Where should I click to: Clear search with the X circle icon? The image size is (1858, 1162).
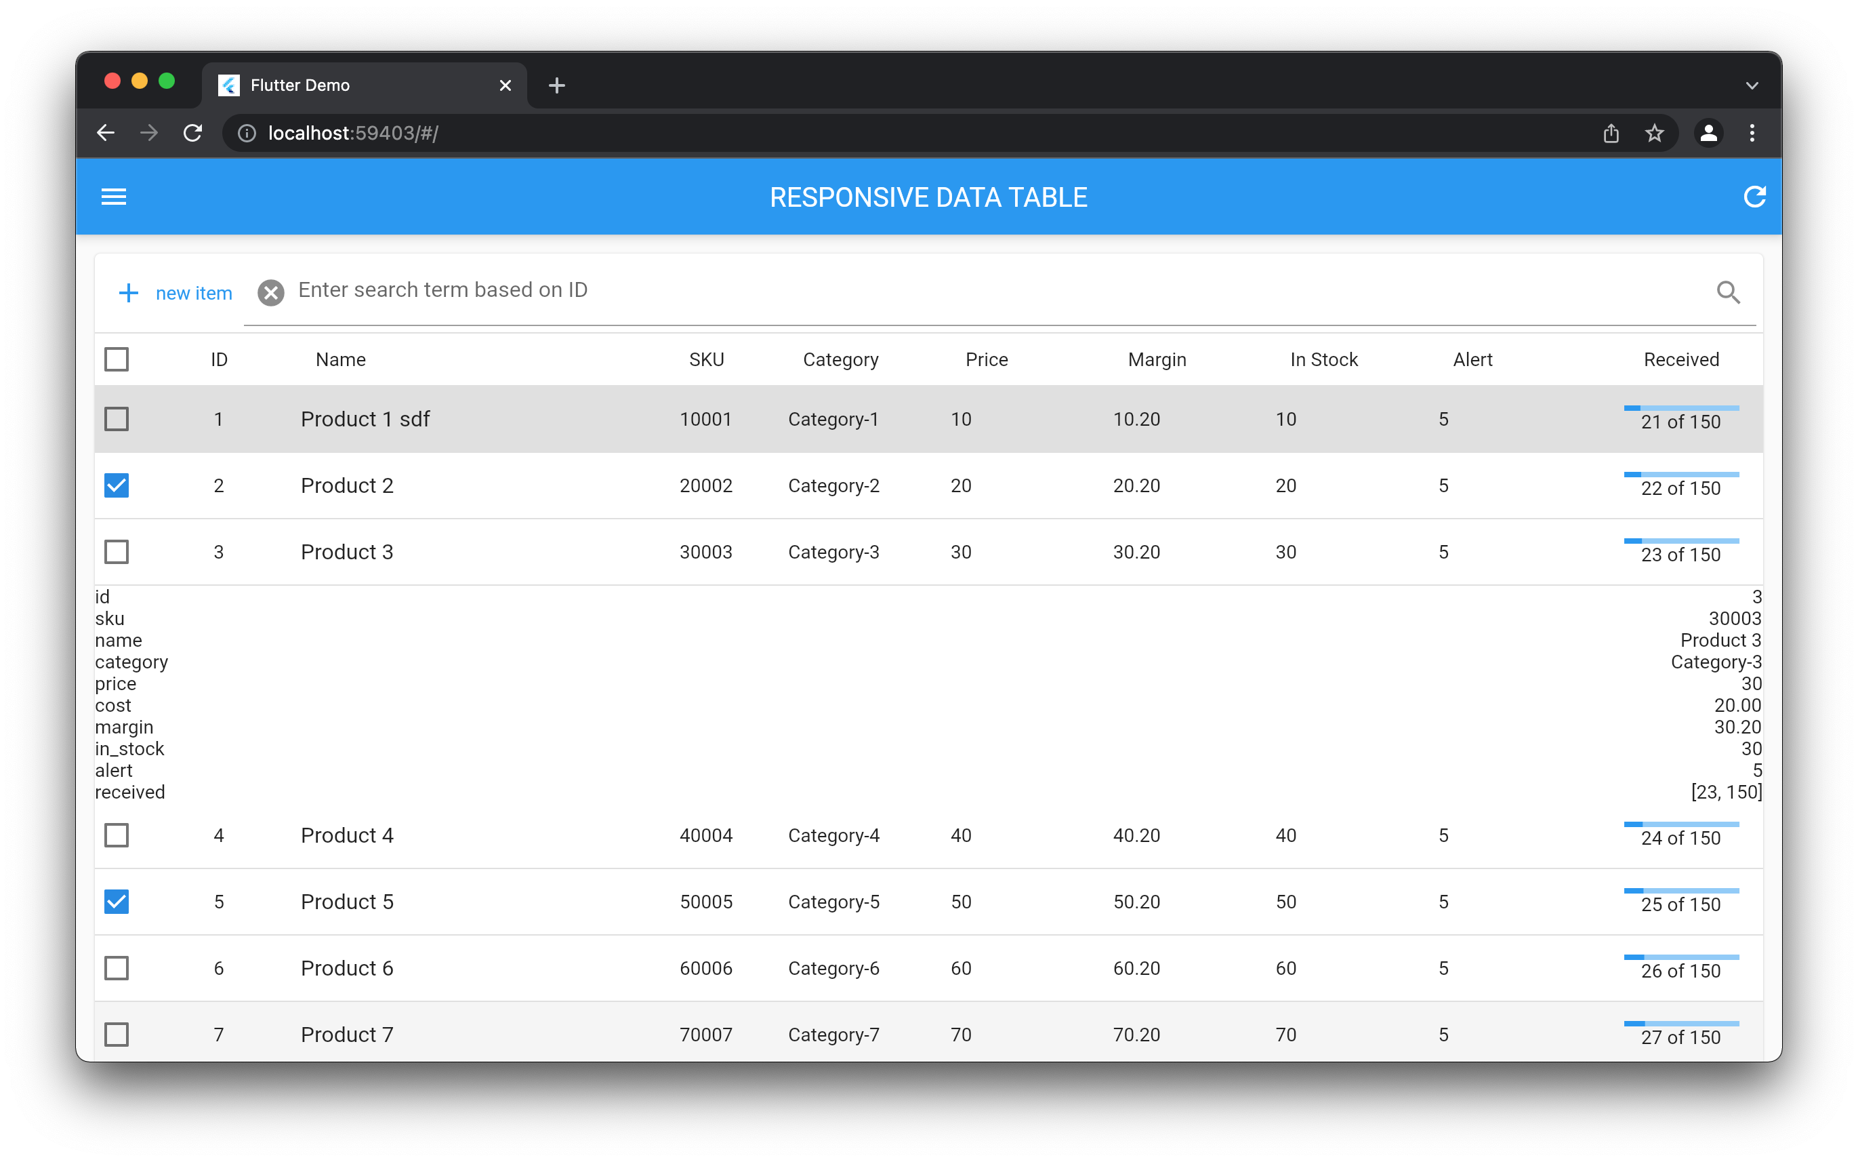(x=270, y=293)
